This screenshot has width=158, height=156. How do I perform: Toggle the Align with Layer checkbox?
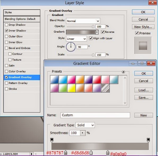coord(91,38)
